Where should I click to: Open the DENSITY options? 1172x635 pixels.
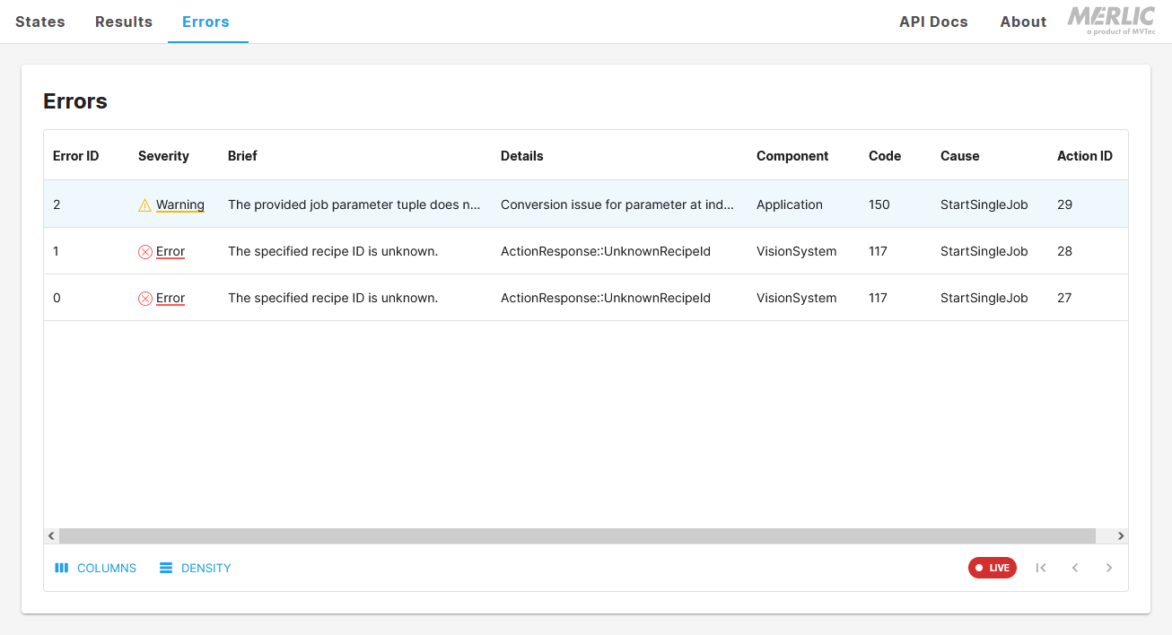click(195, 568)
